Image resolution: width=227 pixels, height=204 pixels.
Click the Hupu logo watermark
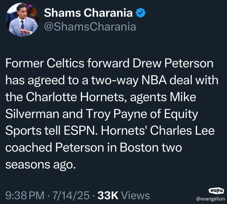(x=216, y=191)
